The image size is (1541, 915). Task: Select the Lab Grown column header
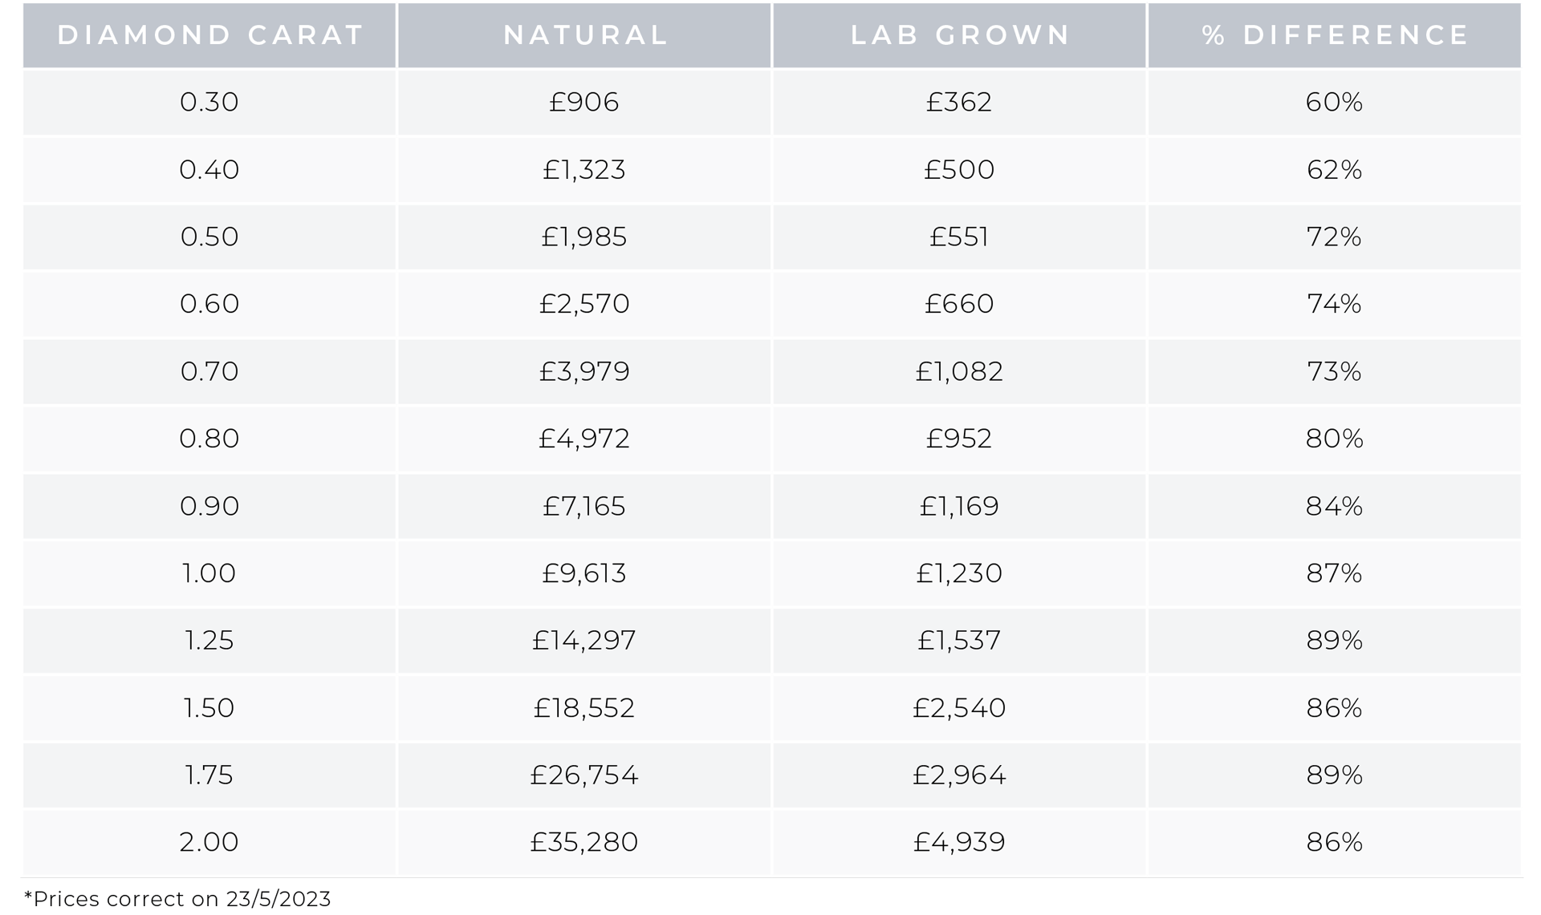click(959, 35)
